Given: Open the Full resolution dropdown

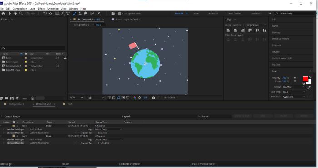Looking at the screenshot, I should 95,98.
